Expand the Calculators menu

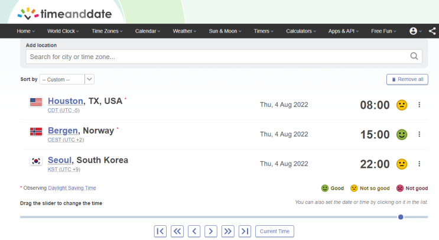301,31
